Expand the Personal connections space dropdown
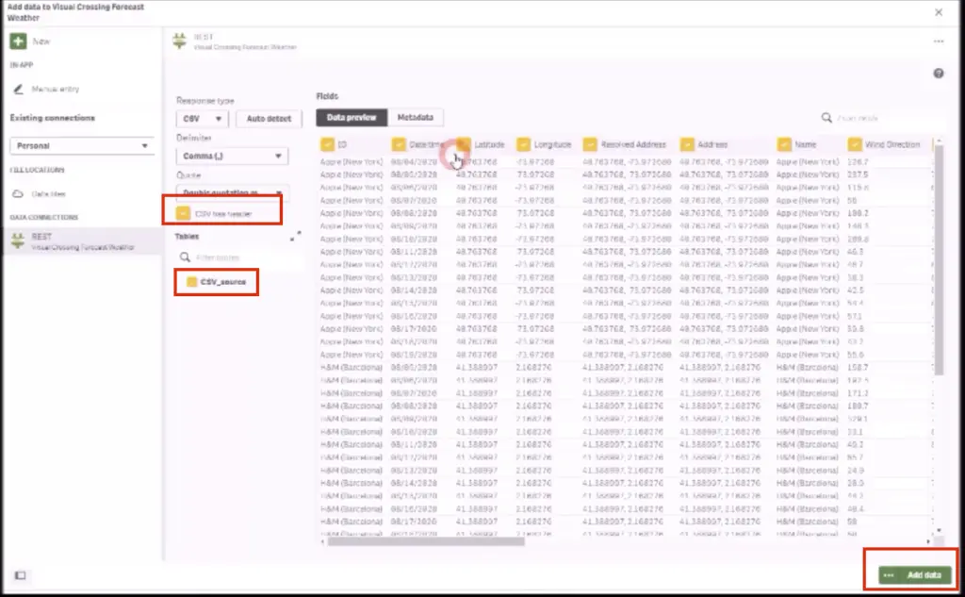This screenshot has height=597, width=965. [x=82, y=146]
